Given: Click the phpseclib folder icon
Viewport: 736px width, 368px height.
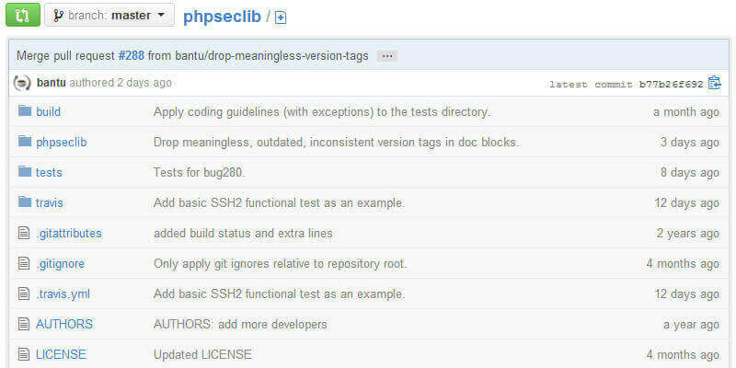Looking at the screenshot, I should [24, 142].
